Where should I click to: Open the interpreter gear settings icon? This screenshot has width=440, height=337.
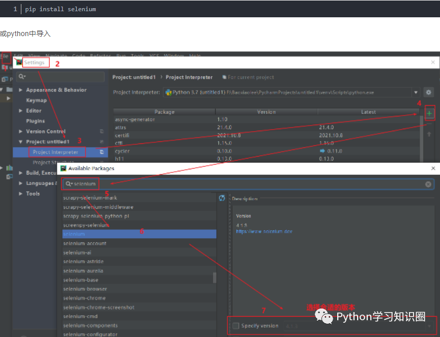[428, 92]
